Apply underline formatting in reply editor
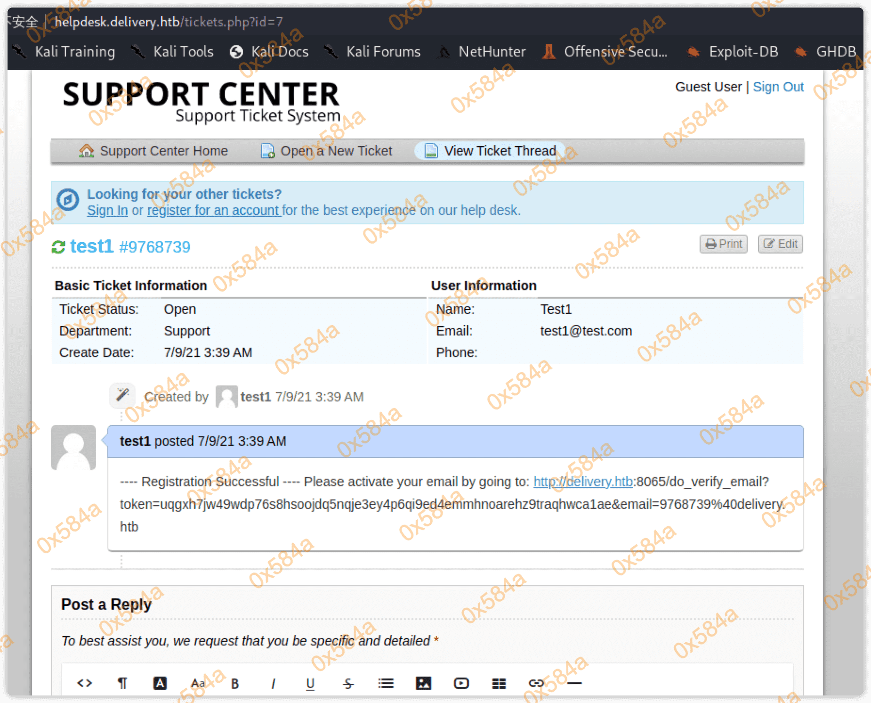This screenshot has width=871, height=703. tap(310, 683)
